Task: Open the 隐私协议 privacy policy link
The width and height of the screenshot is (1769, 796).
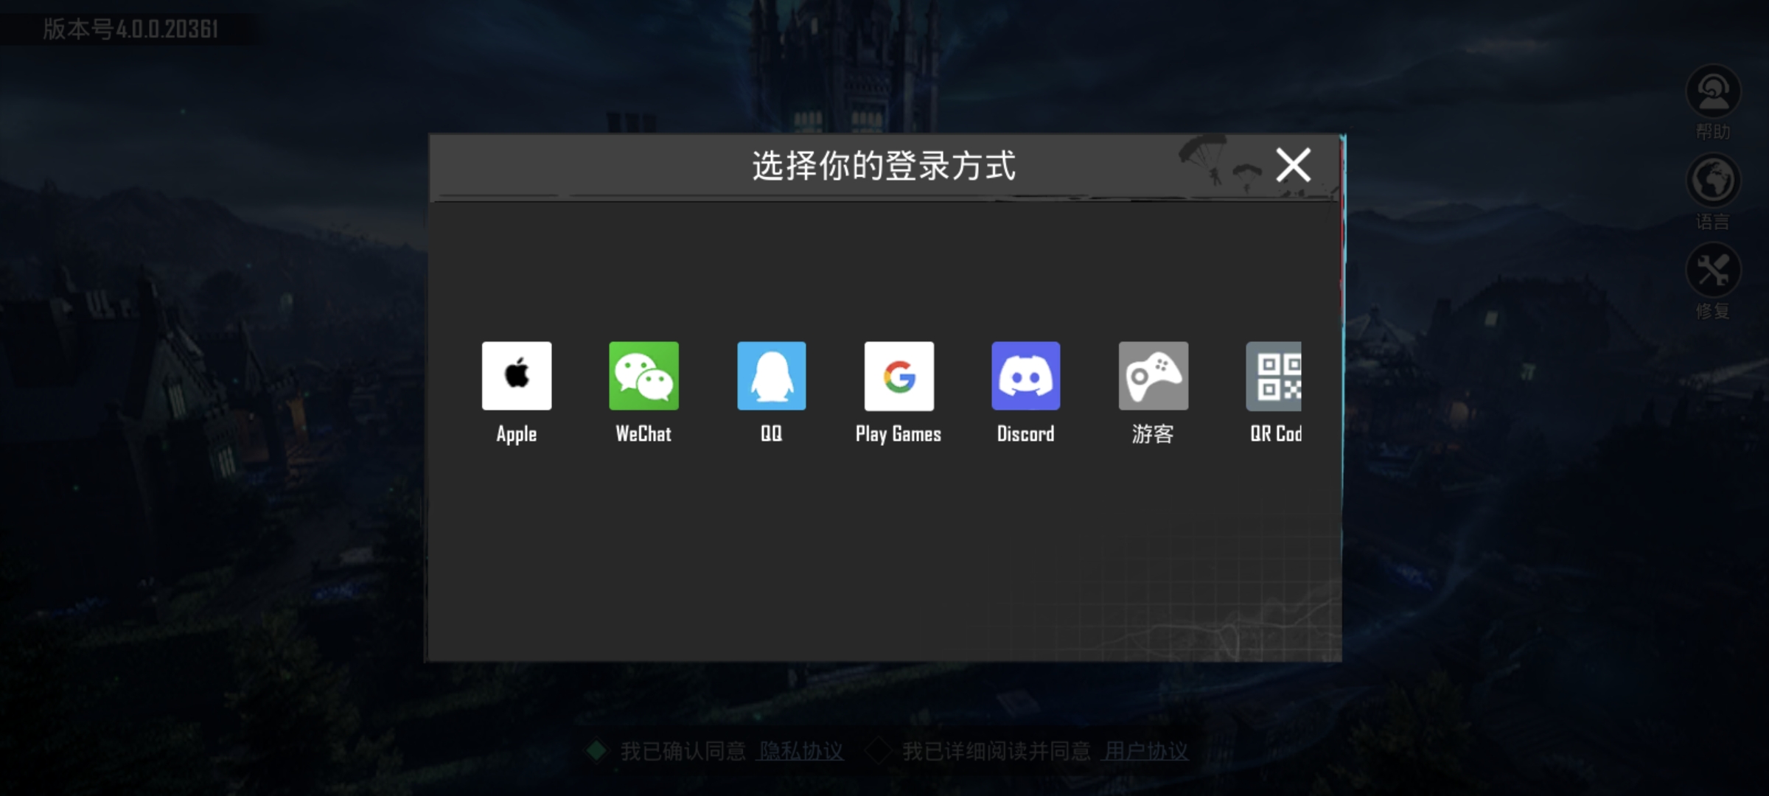Action: click(801, 751)
